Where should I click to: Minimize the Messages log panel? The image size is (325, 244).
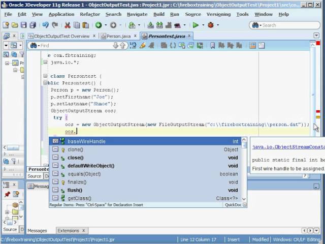pyautogui.click(x=316, y=186)
